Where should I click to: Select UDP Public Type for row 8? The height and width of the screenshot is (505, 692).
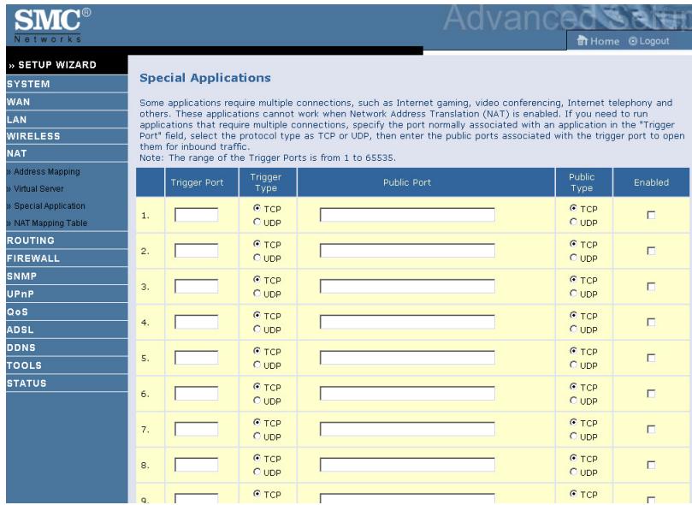[x=573, y=472]
